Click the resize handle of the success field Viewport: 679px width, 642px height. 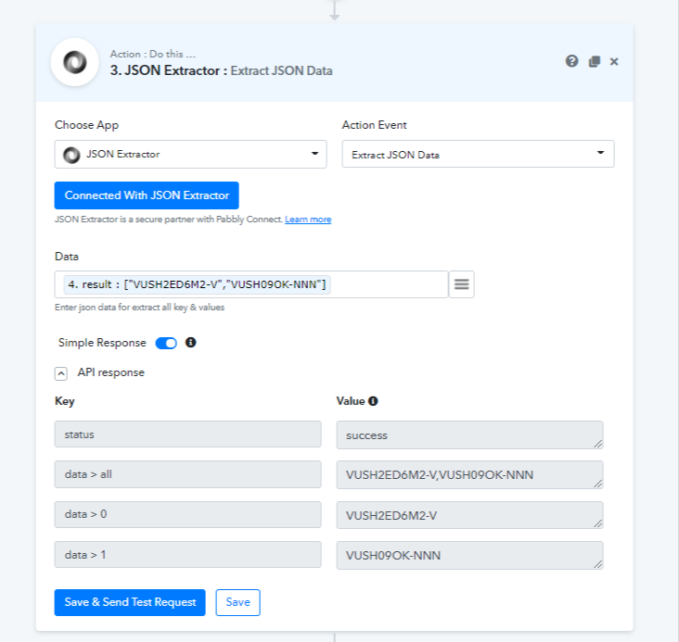pos(598,444)
